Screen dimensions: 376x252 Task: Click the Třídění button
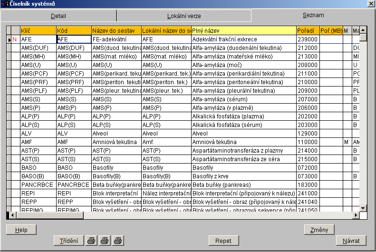click(69, 241)
